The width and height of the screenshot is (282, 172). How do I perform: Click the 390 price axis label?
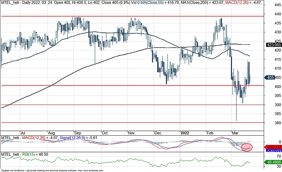click(278, 105)
